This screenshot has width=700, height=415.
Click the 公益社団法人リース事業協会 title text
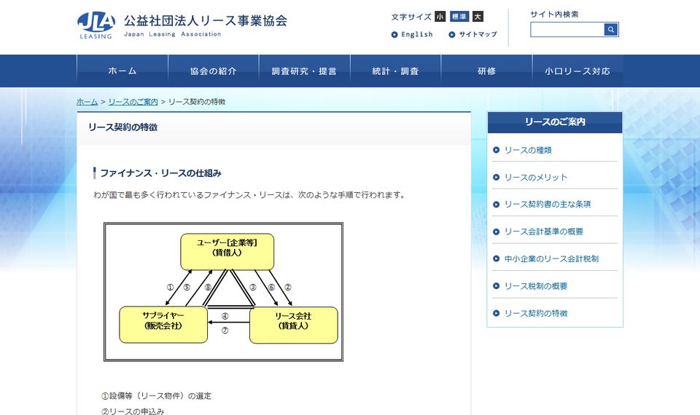point(206,21)
